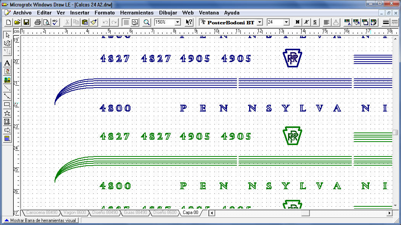The height and width of the screenshot is (225, 401).
Task: Open shadow color palette icon
Action: pyautogui.click(x=365, y=22)
